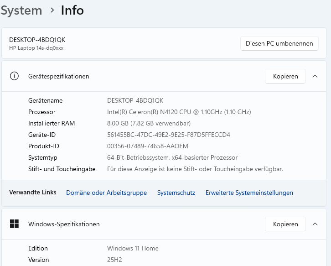Click the Gerätename label

pos(46,100)
